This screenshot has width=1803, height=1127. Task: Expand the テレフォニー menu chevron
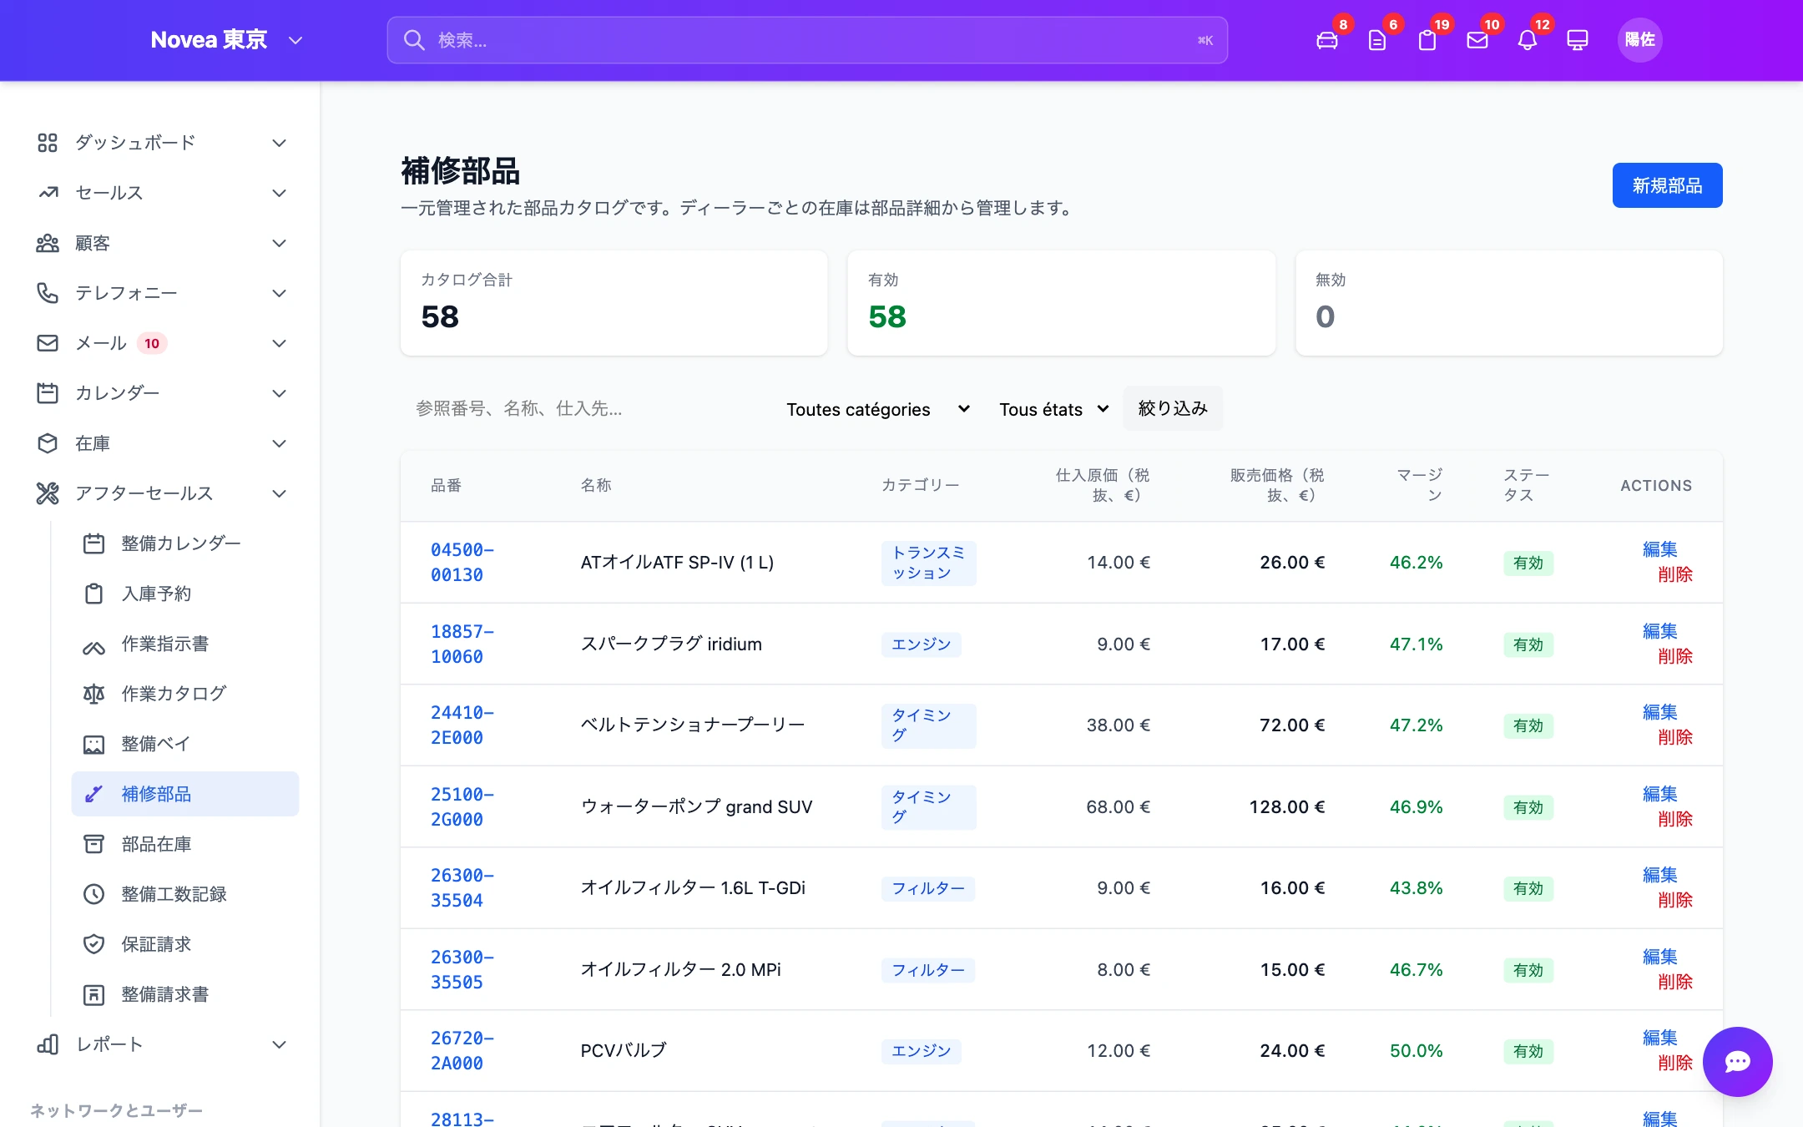pyautogui.click(x=280, y=293)
